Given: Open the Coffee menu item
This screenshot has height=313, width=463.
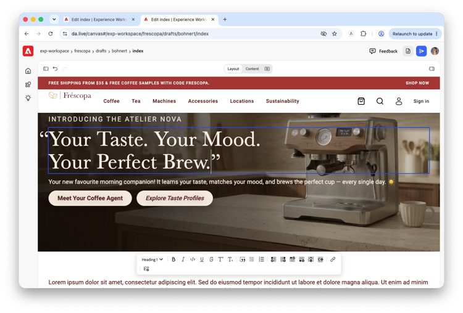Looking at the screenshot, I should [111, 101].
